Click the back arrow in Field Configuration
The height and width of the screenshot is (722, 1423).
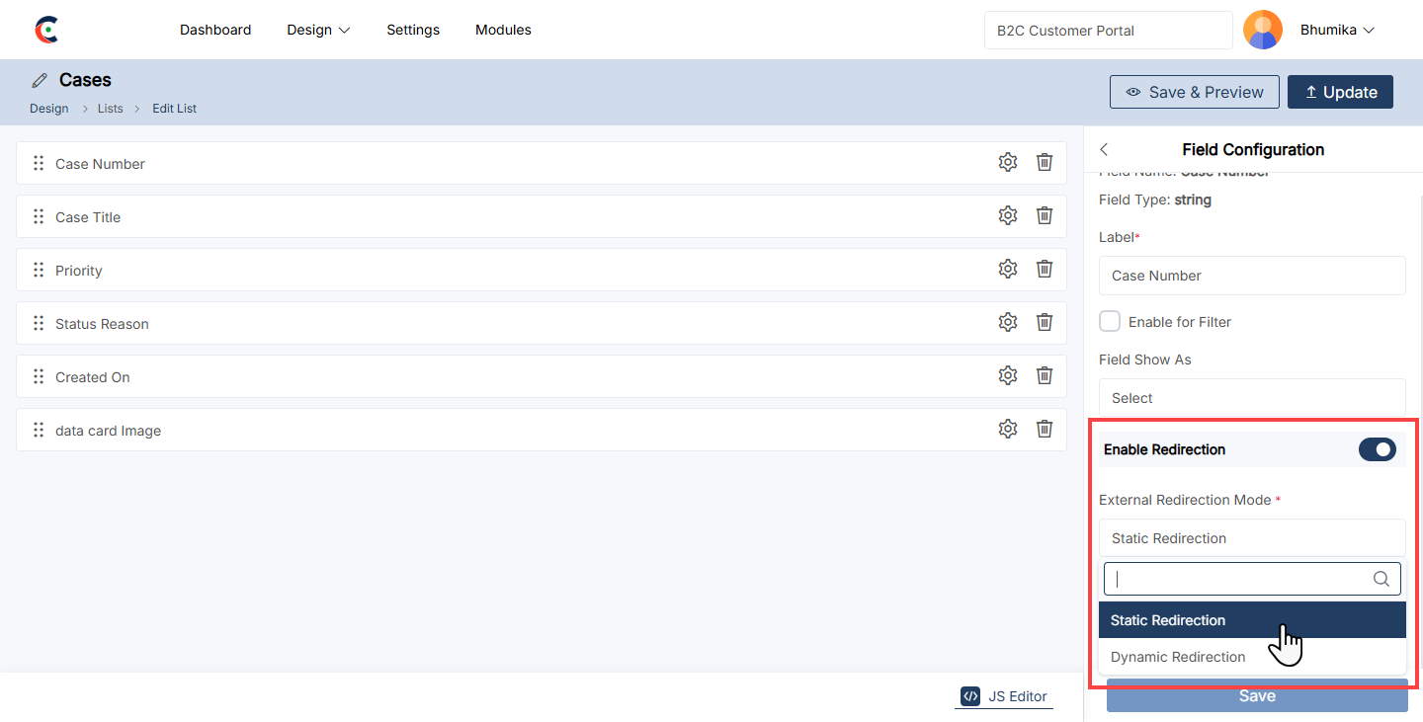coord(1104,150)
